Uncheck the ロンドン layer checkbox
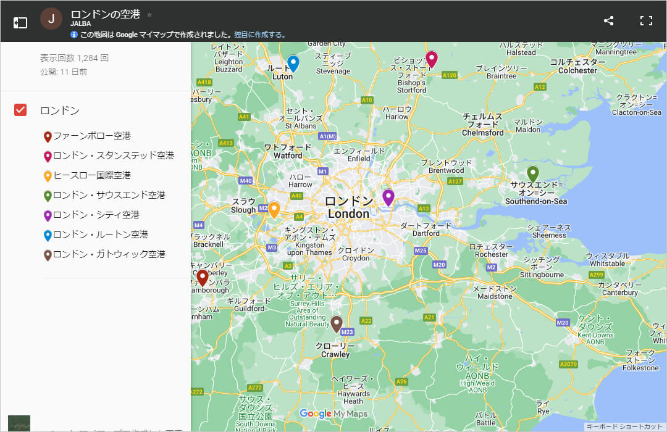667x432 pixels. click(20, 110)
